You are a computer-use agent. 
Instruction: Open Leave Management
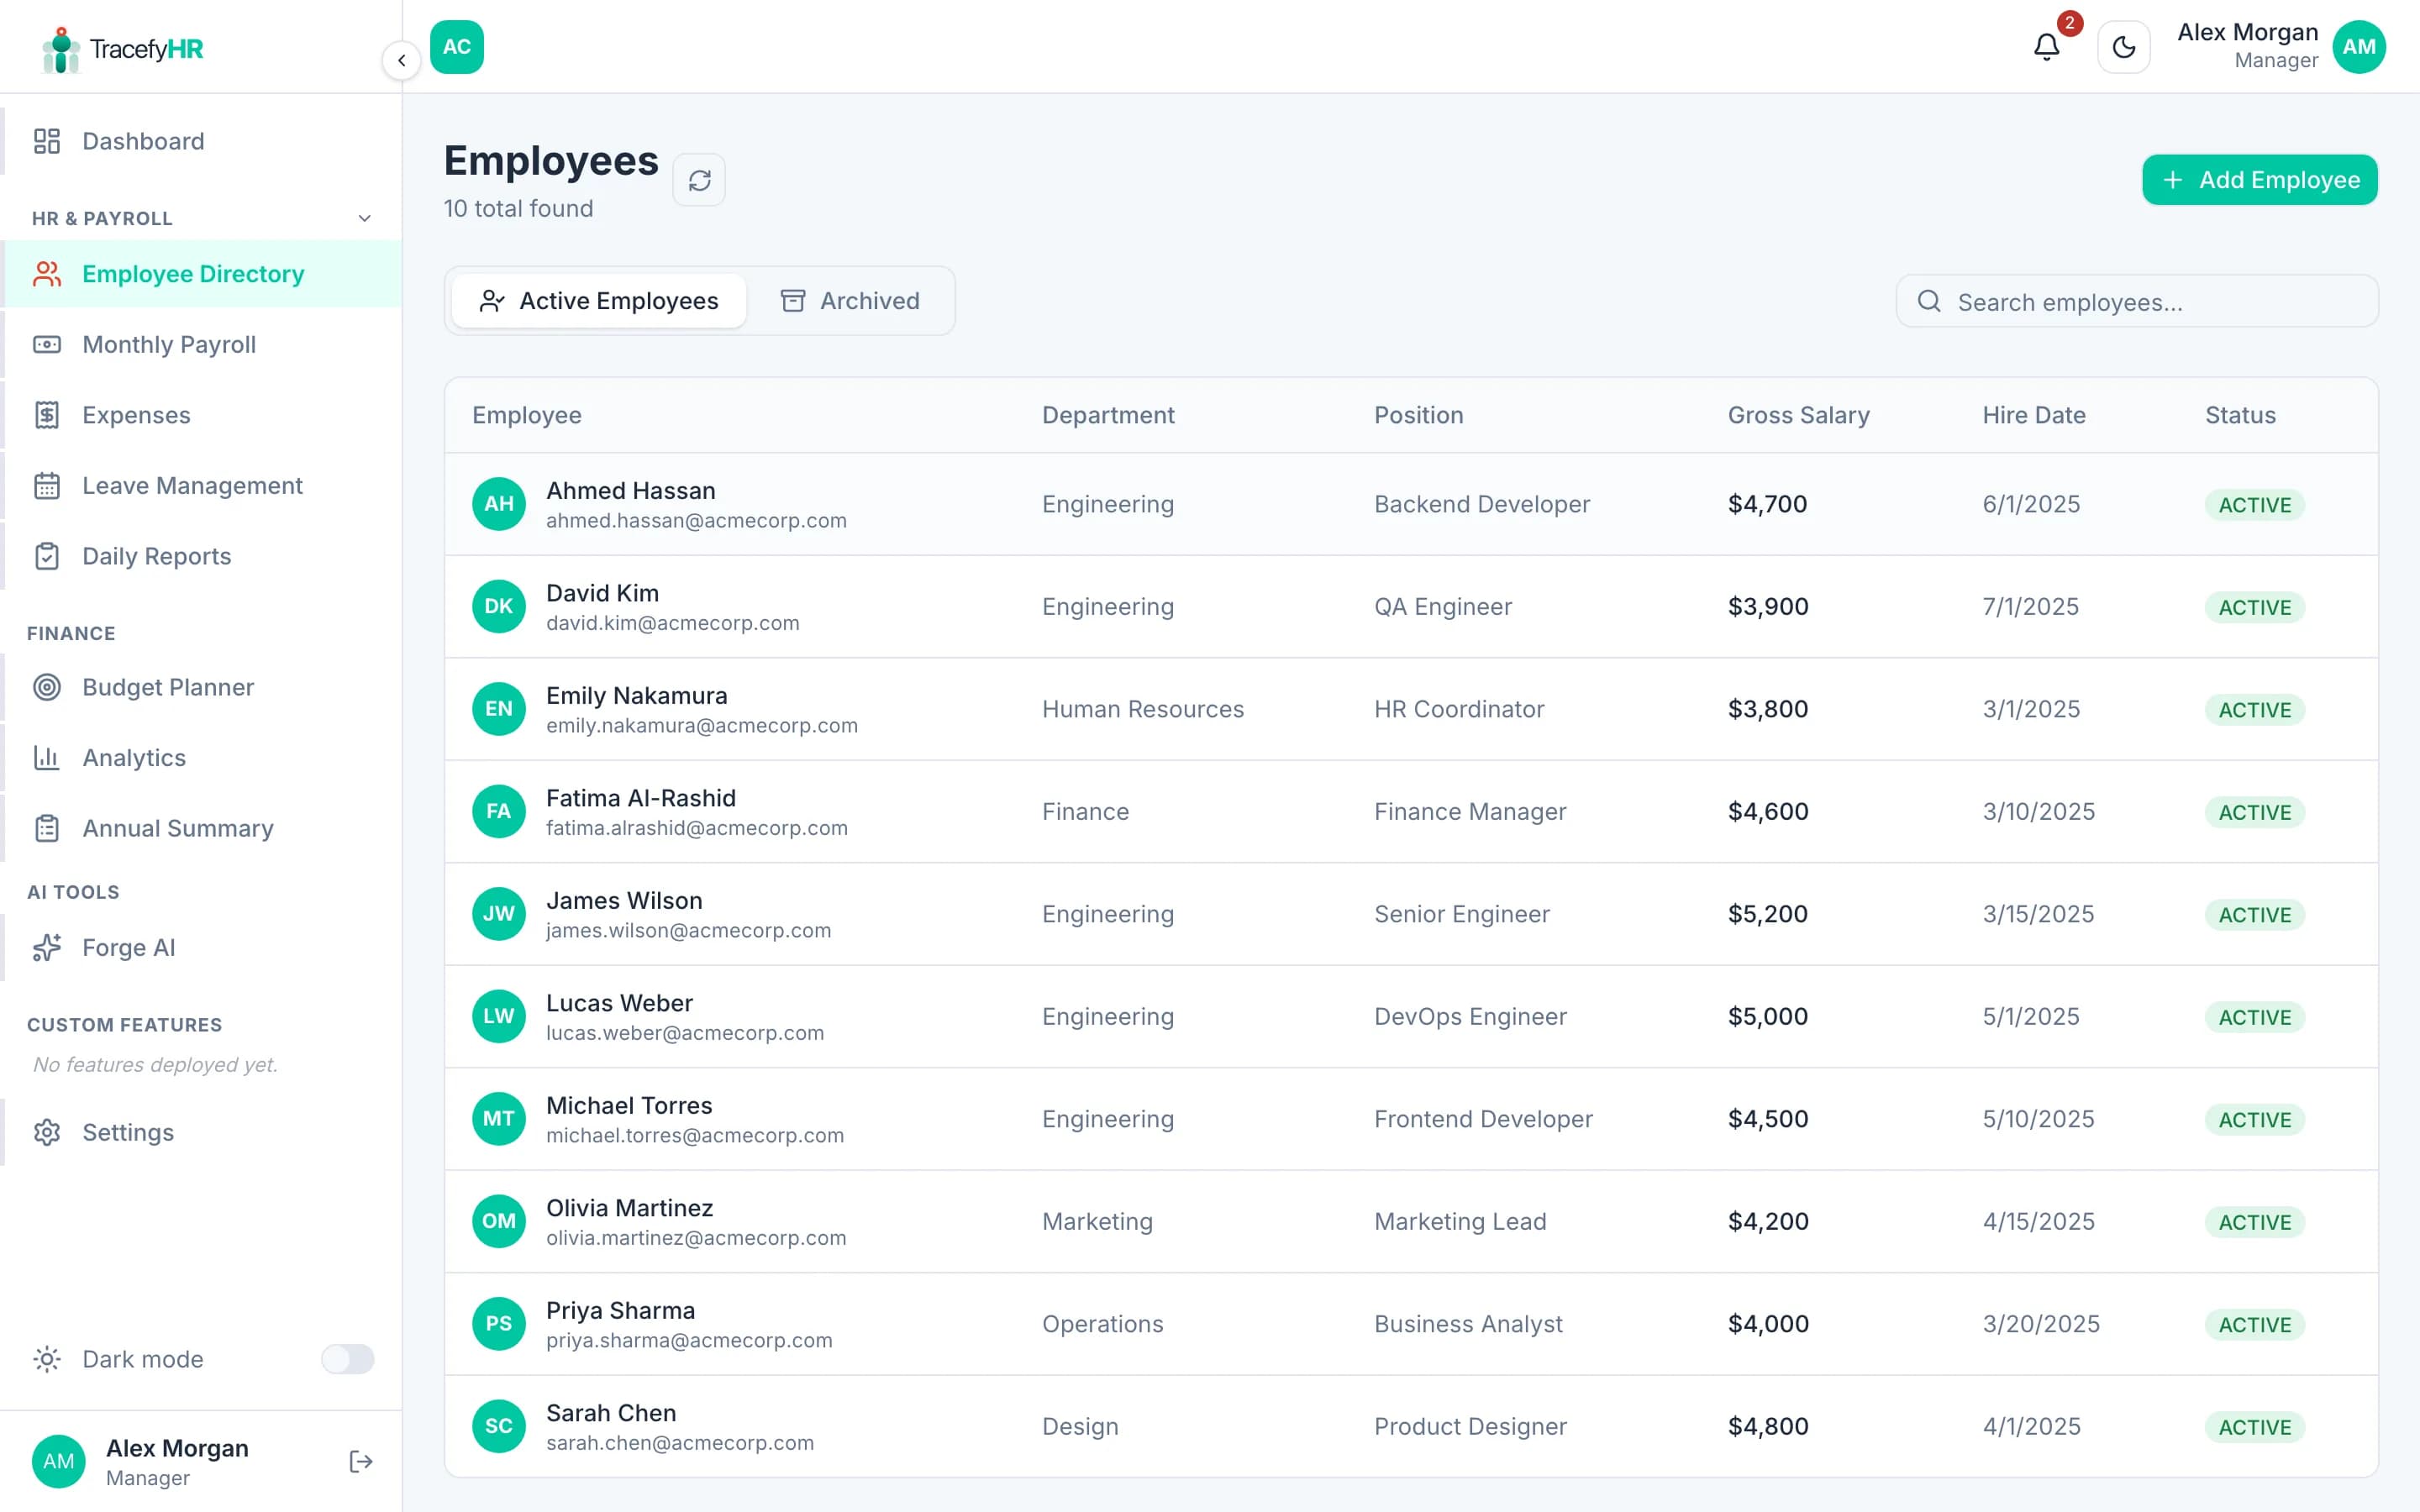pyautogui.click(x=192, y=485)
